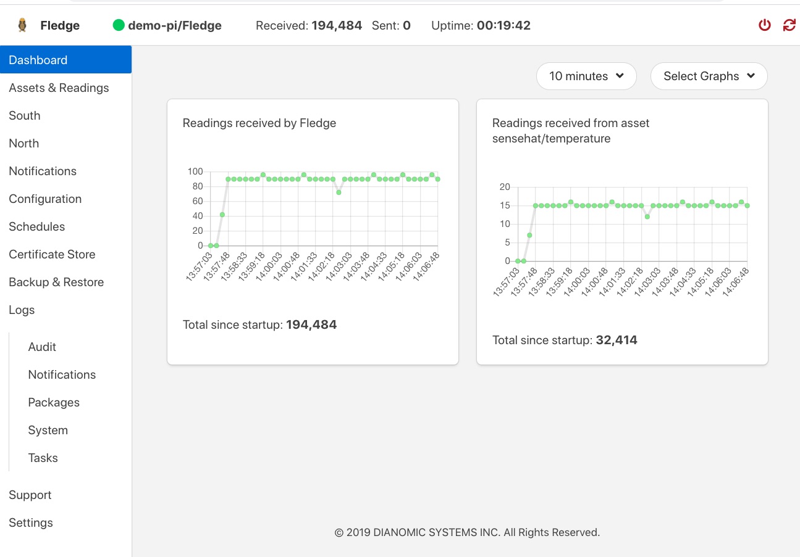
Task: Click the demo-pi/Fledge instance name
Action: [x=175, y=25]
